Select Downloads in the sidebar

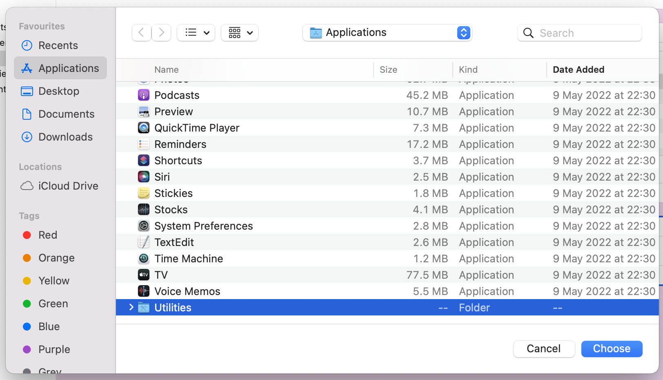(60, 137)
